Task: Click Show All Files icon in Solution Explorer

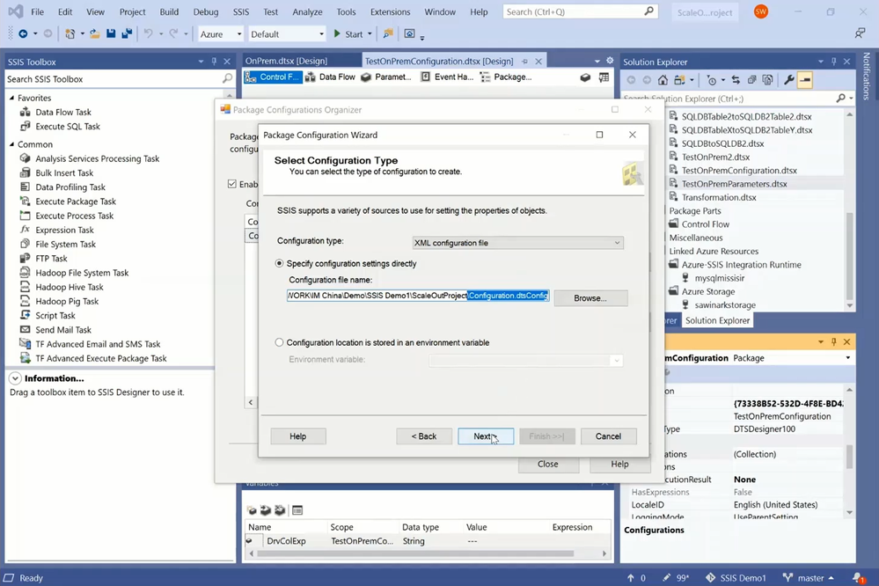Action: [x=767, y=80]
